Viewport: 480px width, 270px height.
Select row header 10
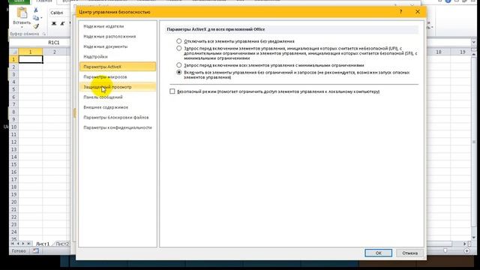point(13,127)
